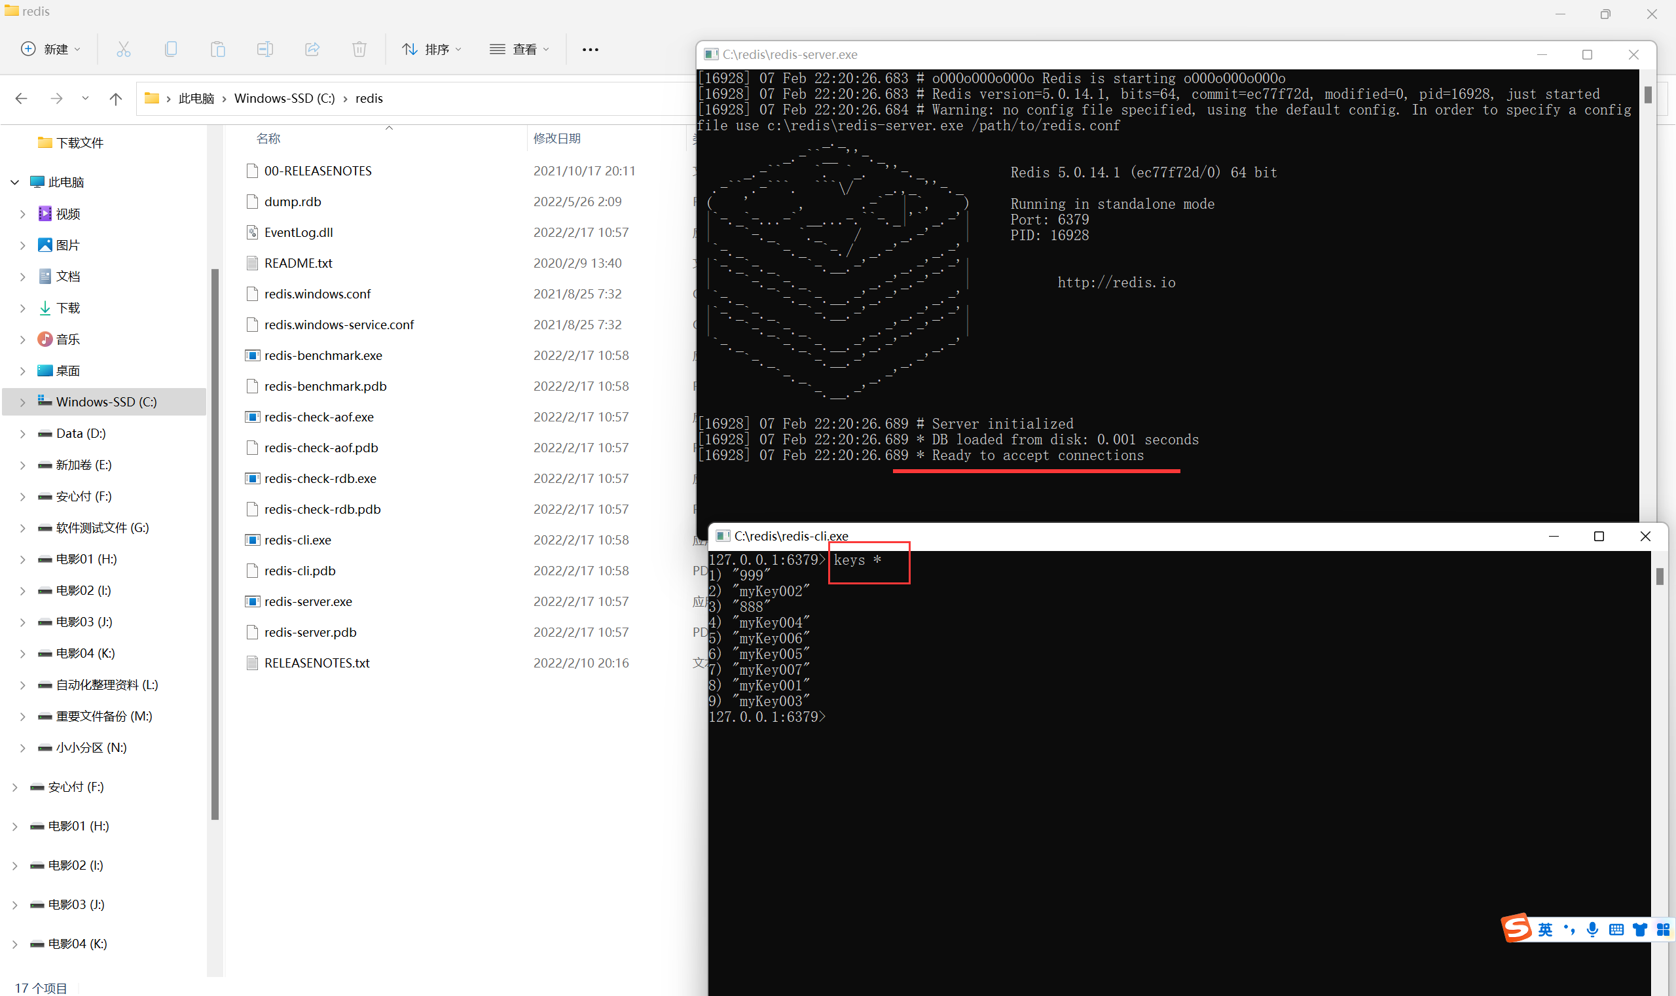Open the 新建 new item menu
This screenshot has height=996, width=1676.
coord(51,49)
